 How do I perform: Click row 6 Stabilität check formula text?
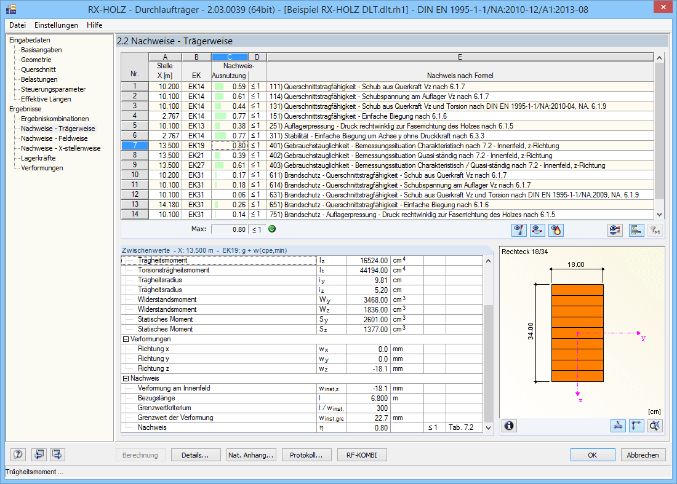click(x=377, y=135)
